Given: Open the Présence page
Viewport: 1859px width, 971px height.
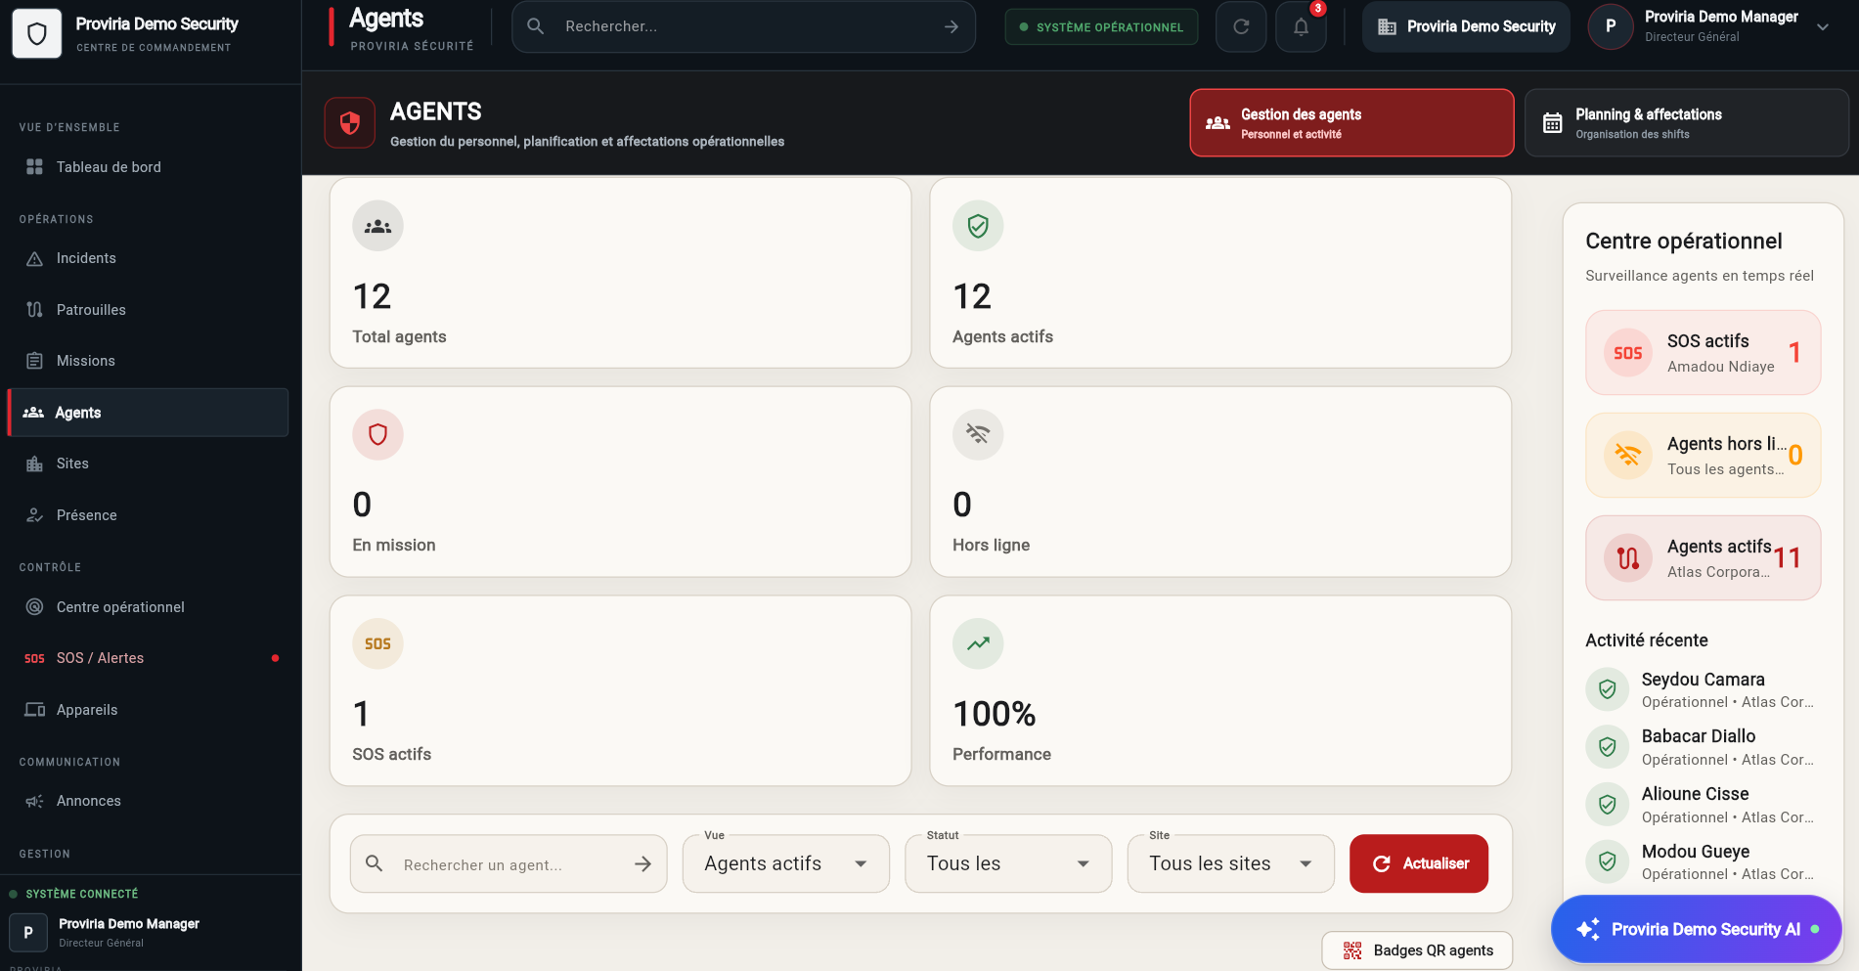Looking at the screenshot, I should coord(149,515).
